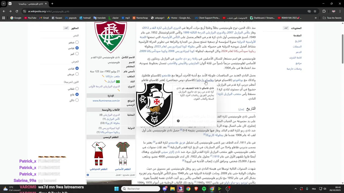Viewport: 344px width, 193px height.
Task: Click the crossed-eye tracking icon in address bar
Action: 309,11
